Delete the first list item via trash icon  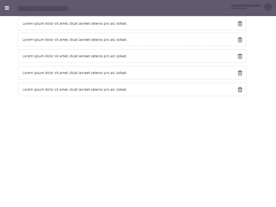pos(240,24)
